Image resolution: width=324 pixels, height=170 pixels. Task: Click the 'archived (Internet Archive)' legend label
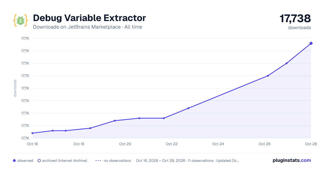point(65,161)
